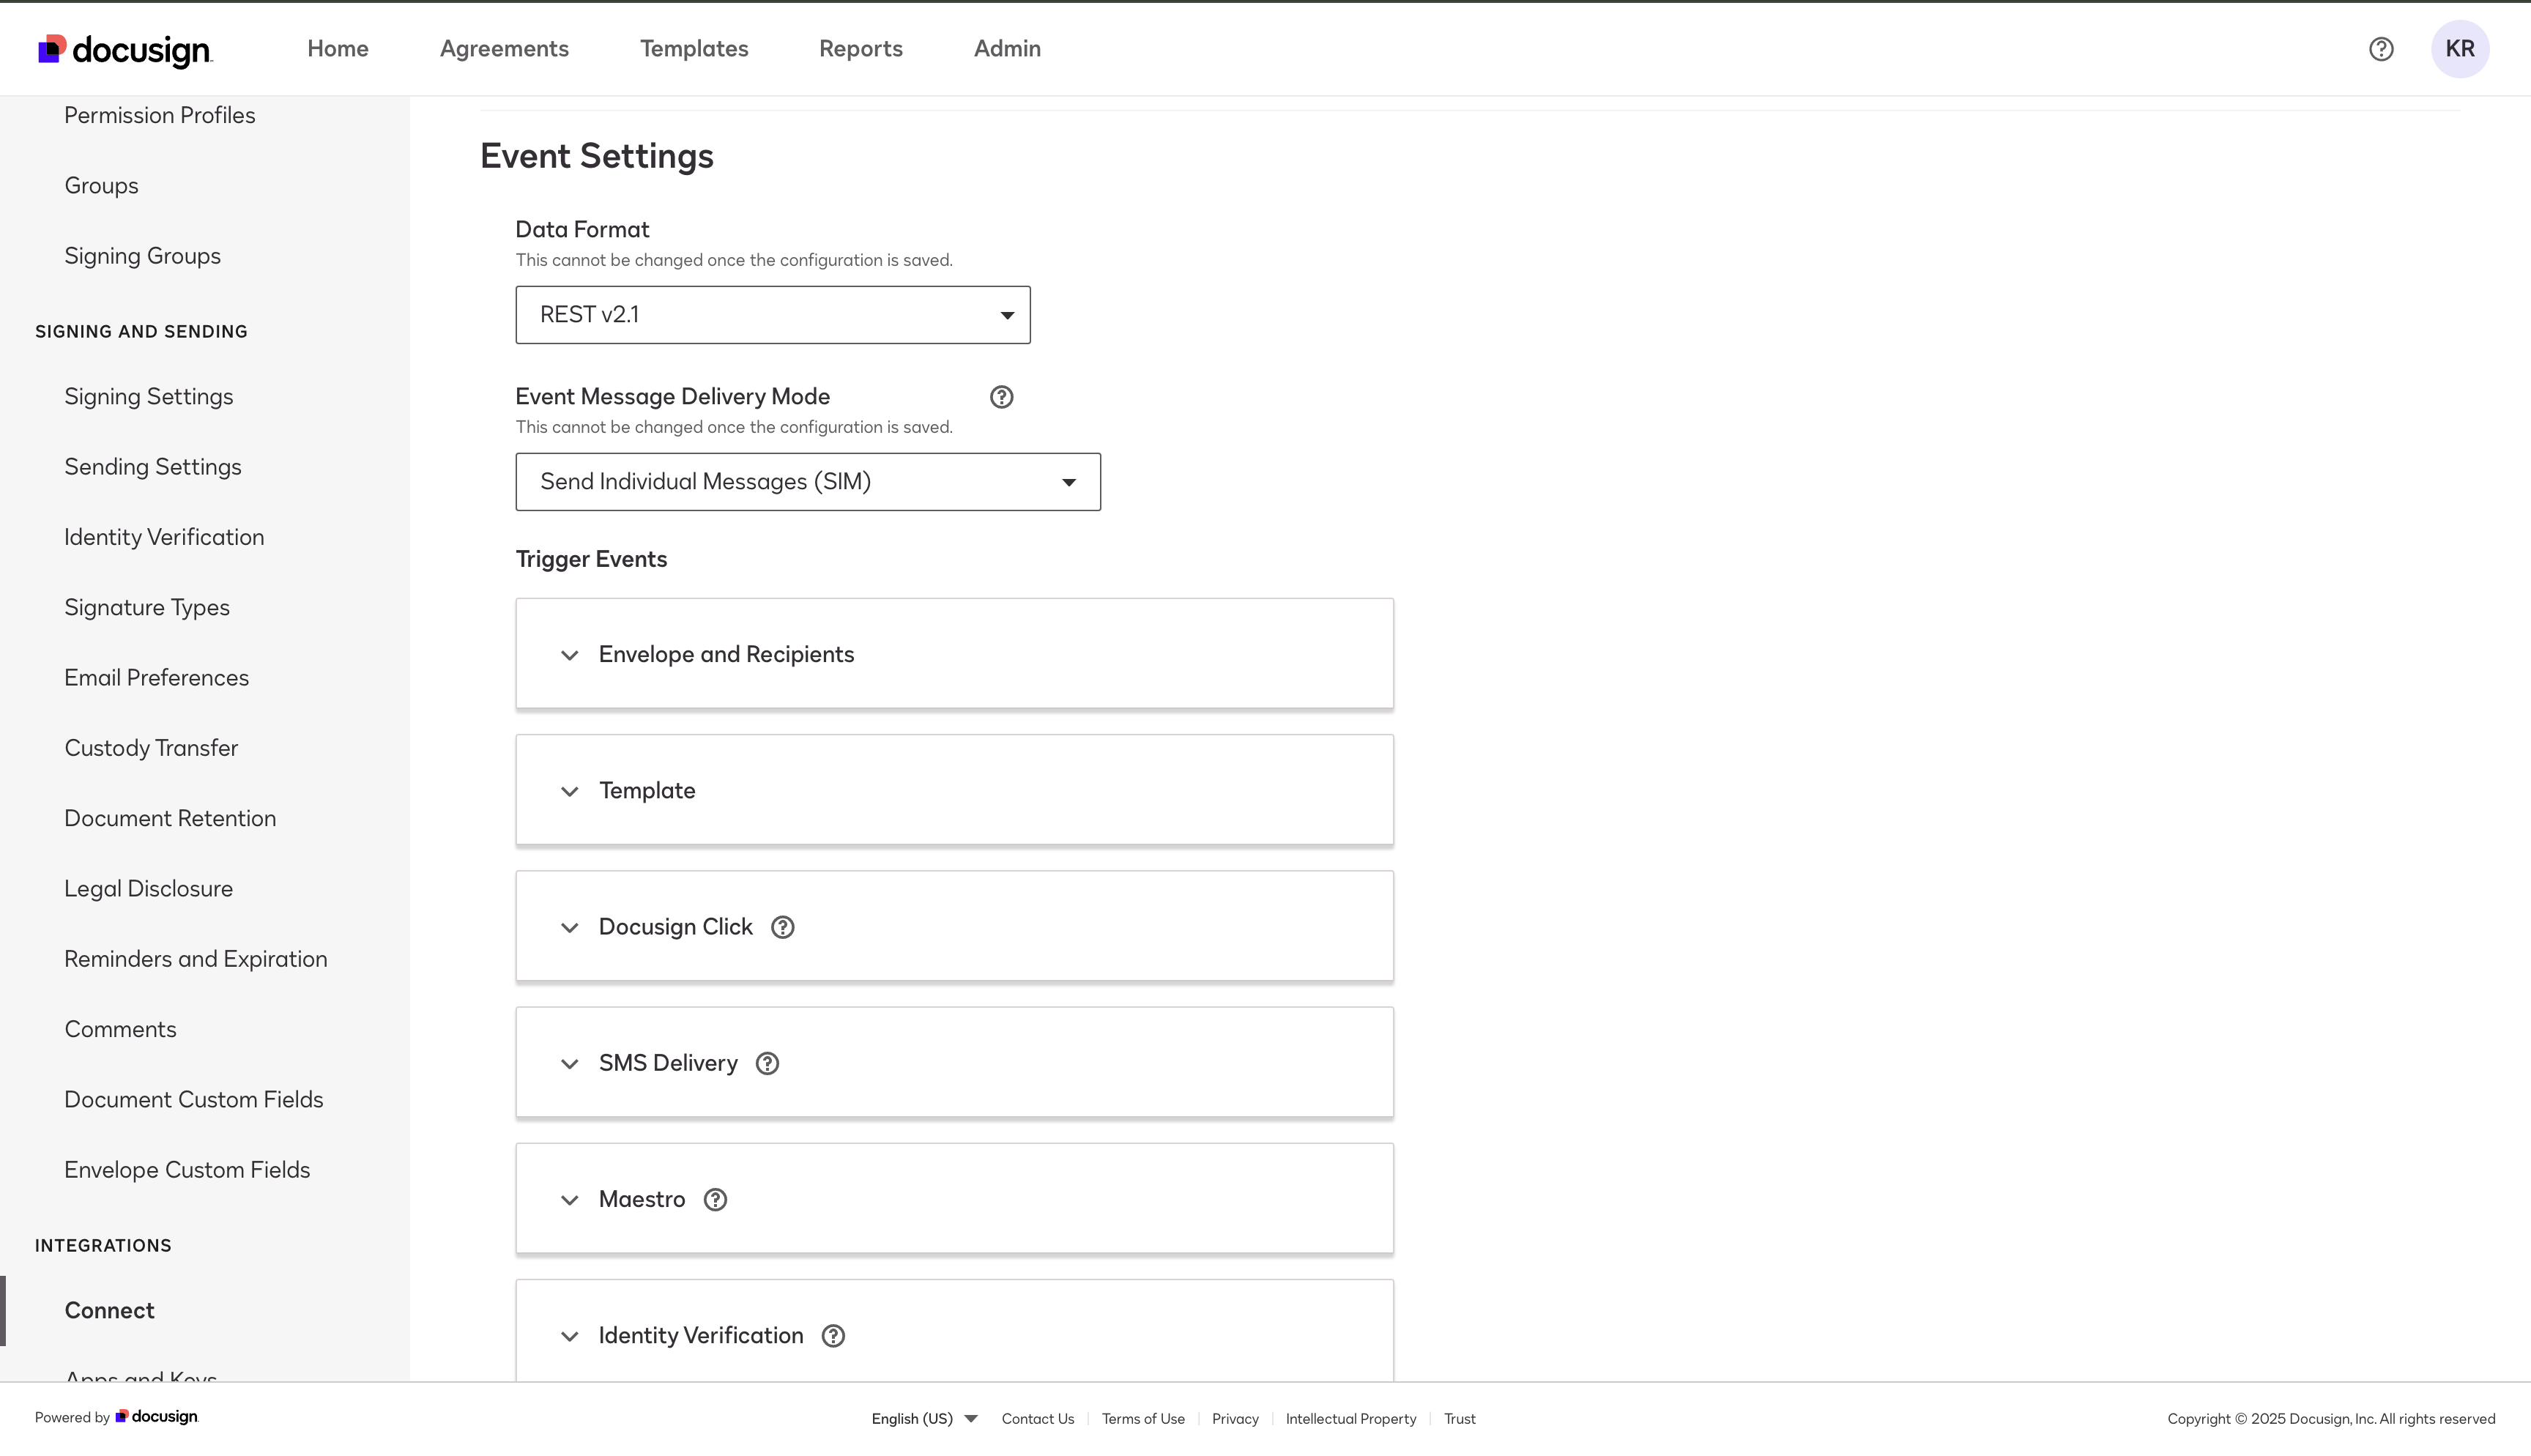Switch to the Admin tab

pos(1006,48)
